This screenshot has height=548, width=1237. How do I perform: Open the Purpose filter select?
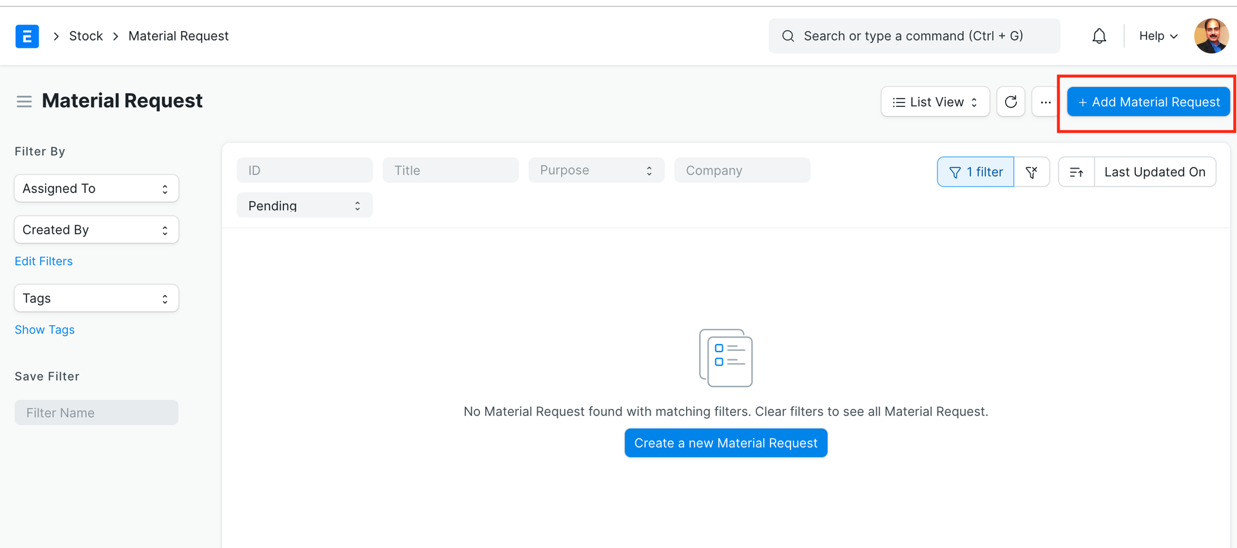click(596, 170)
